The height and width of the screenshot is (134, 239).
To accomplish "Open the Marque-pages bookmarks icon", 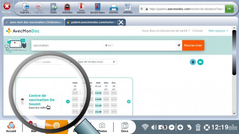I will coord(97,8).
